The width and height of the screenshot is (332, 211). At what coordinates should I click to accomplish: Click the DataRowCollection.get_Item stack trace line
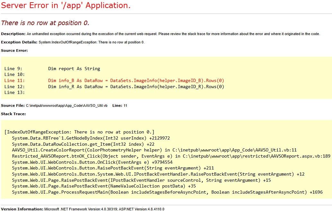pyautogui.click(x=83, y=144)
